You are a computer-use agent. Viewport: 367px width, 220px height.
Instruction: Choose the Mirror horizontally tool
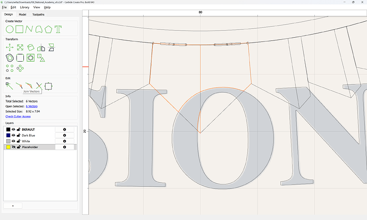41,47
